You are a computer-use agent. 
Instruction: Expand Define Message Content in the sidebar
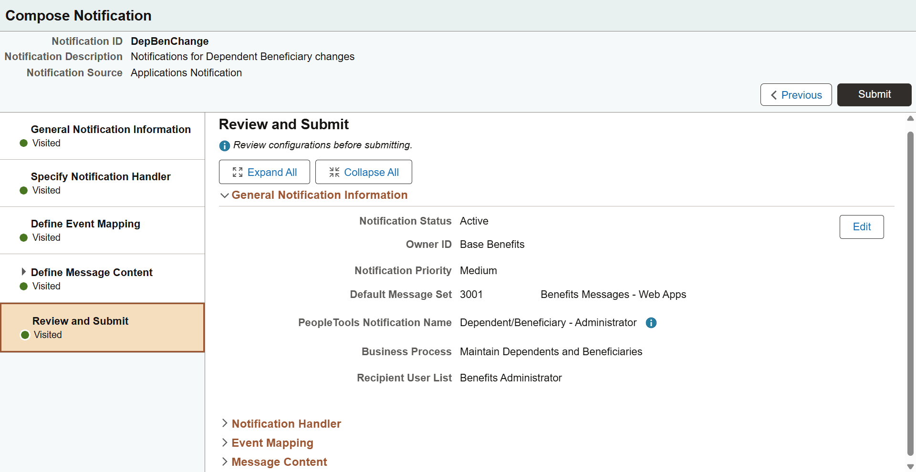[25, 272]
